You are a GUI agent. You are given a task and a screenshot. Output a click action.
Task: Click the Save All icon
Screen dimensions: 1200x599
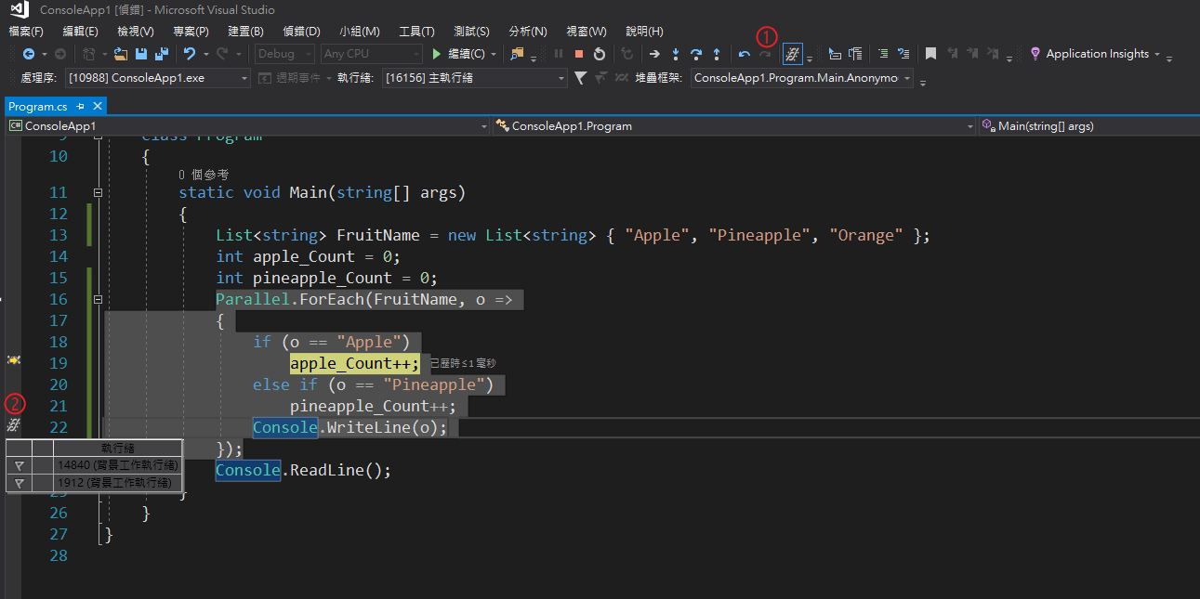coord(162,55)
